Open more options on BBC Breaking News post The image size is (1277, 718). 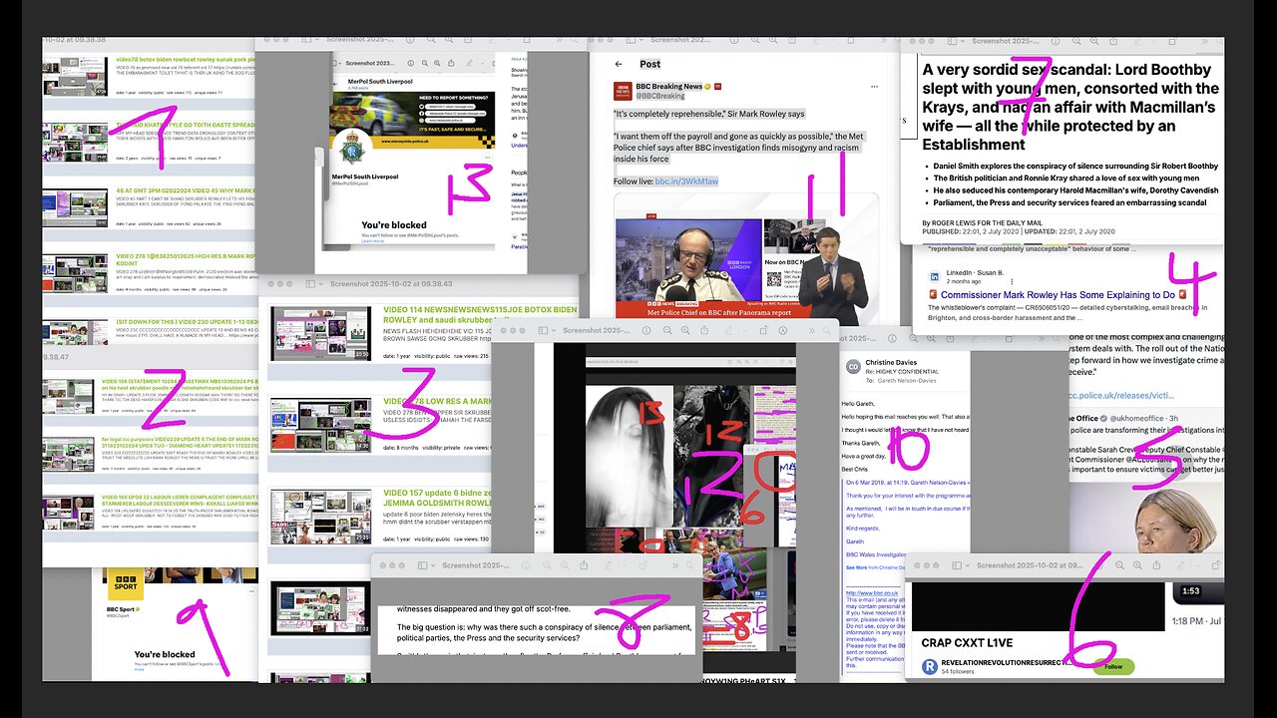pyautogui.click(x=875, y=87)
